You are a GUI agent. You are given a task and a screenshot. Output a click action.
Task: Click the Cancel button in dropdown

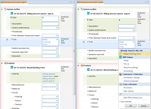(x=144, y=106)
